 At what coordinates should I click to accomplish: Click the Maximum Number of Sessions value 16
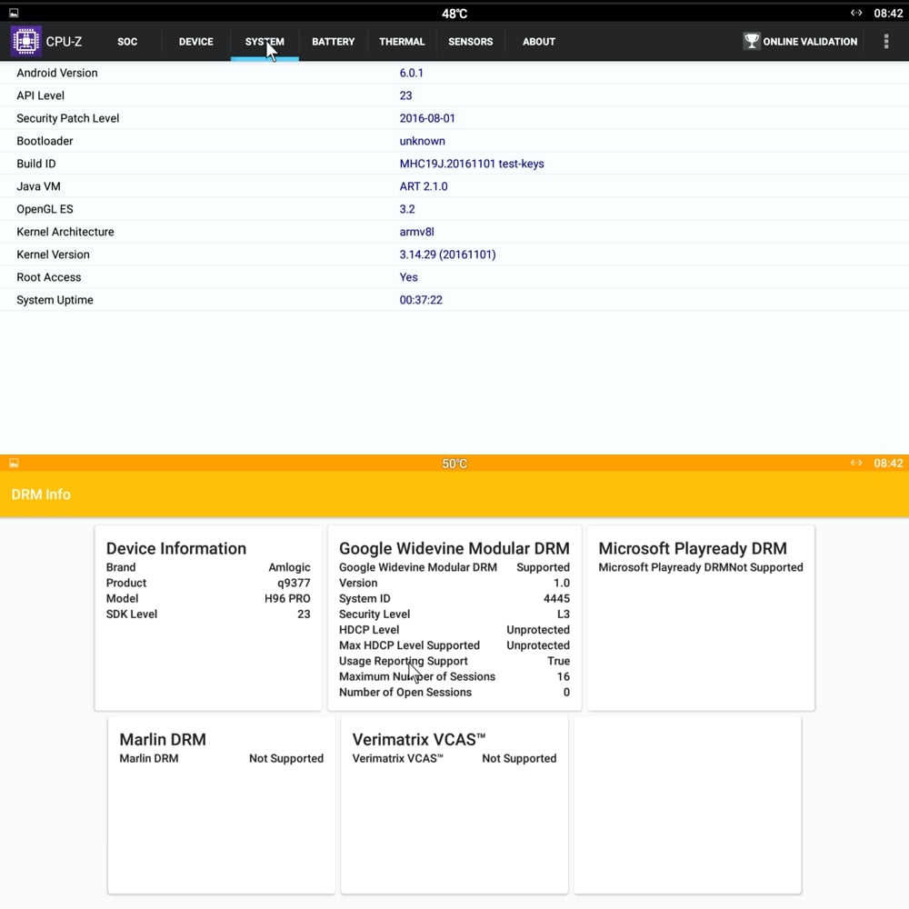click(x=563, y=677)
